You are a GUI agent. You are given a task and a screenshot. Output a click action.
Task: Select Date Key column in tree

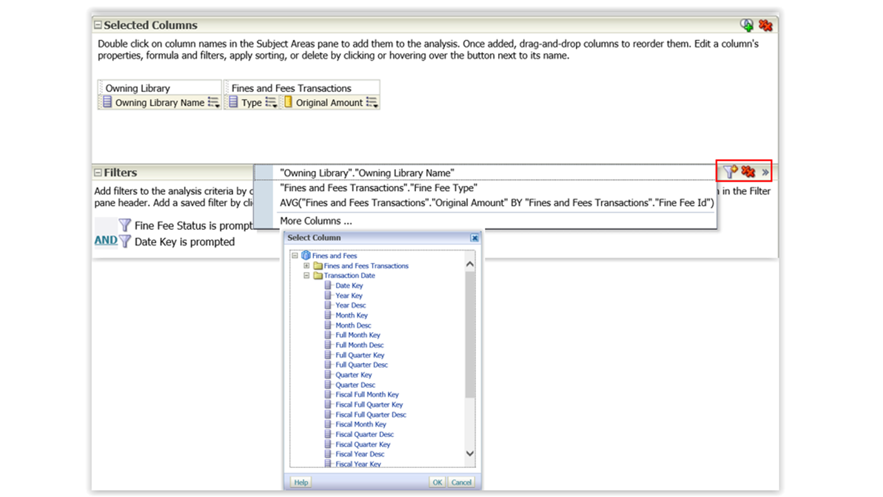(349, 286)
